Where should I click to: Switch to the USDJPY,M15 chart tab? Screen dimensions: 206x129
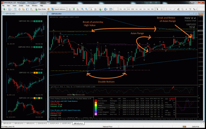(x=66, y=123)
